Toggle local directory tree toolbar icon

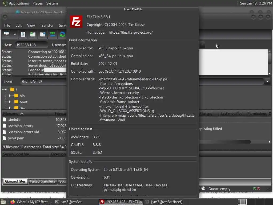pyautogui.click(x=33, y=34)
